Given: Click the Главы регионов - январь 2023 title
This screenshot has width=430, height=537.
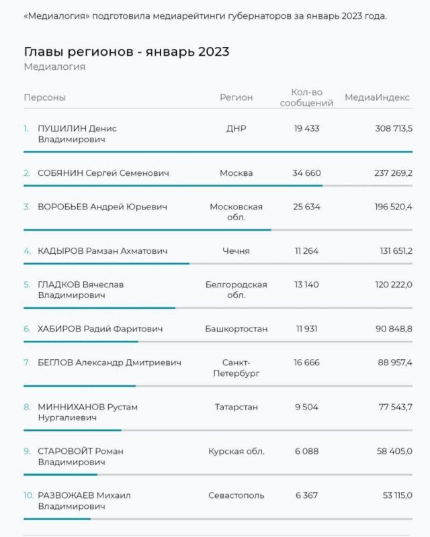Looking at the screenshot, I should [126, 52].
